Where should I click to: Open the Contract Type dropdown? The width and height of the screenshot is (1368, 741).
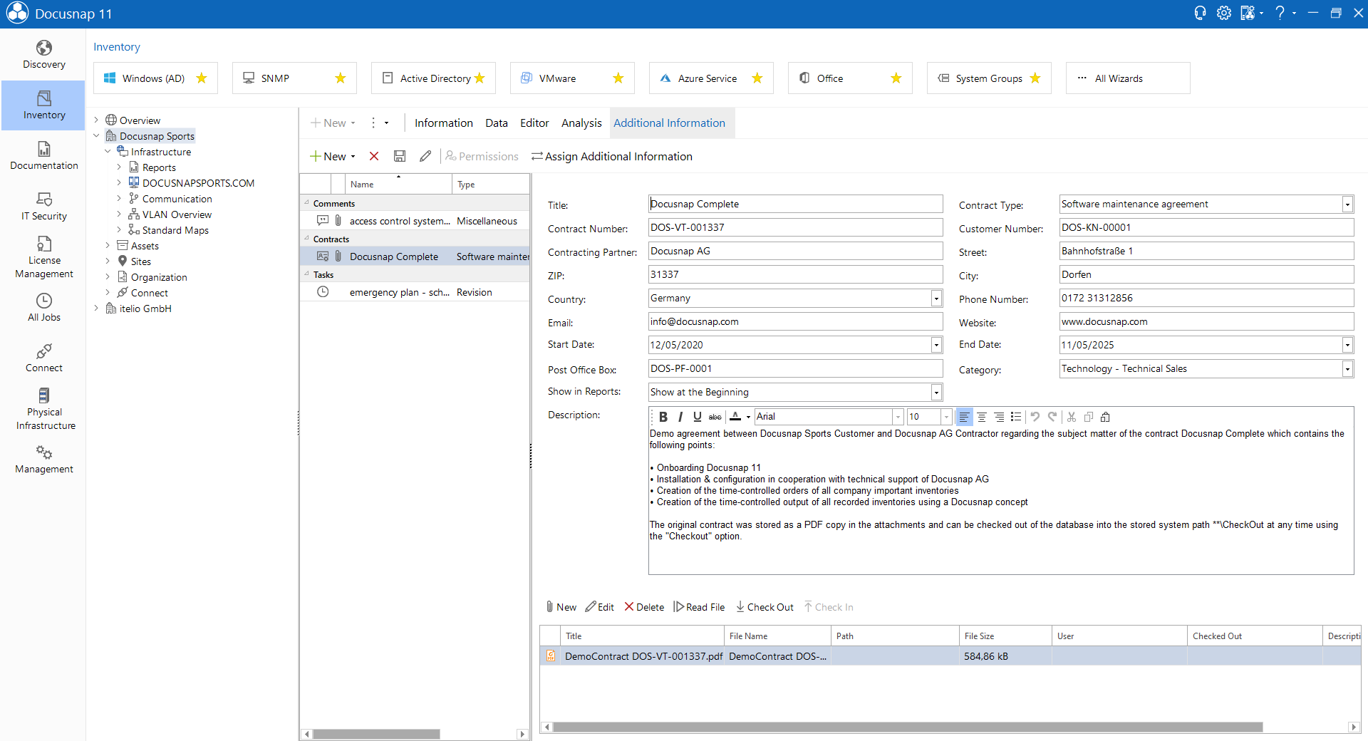(1347, 204)
